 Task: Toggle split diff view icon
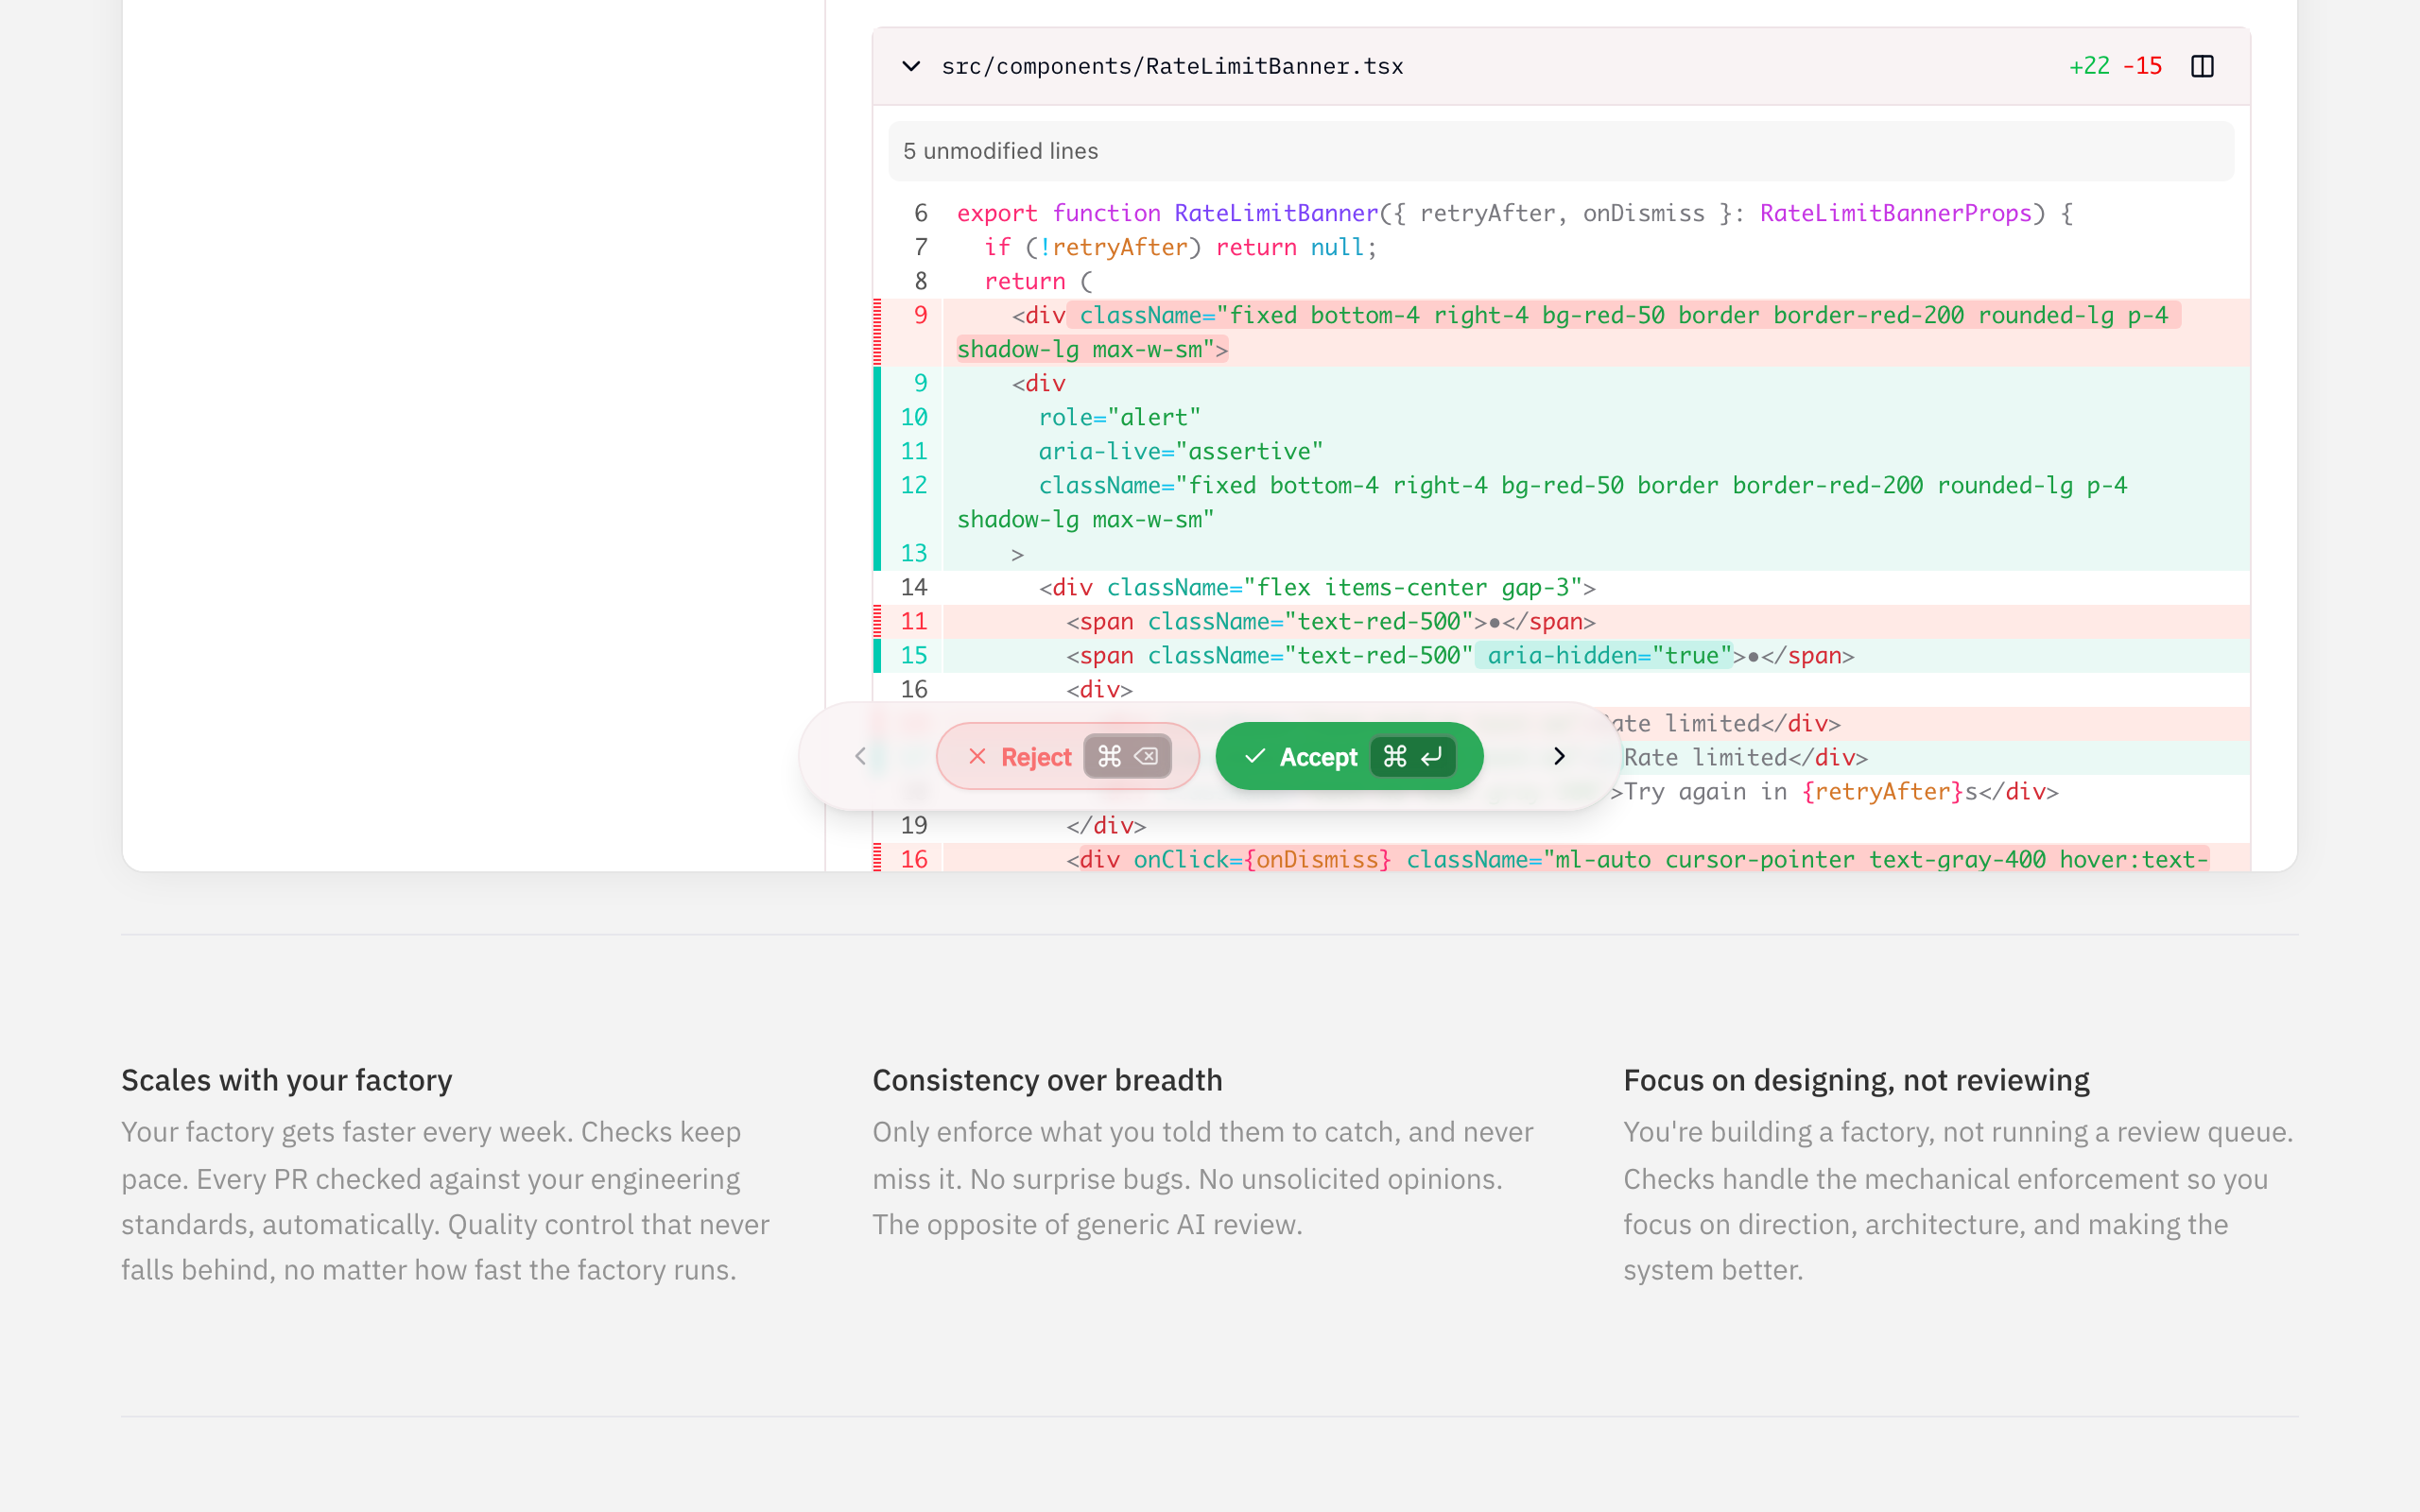(2202, 66)
